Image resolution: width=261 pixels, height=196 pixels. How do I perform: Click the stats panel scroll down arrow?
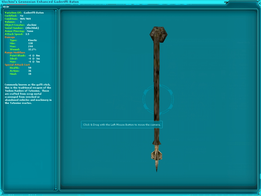click(56, 189)
